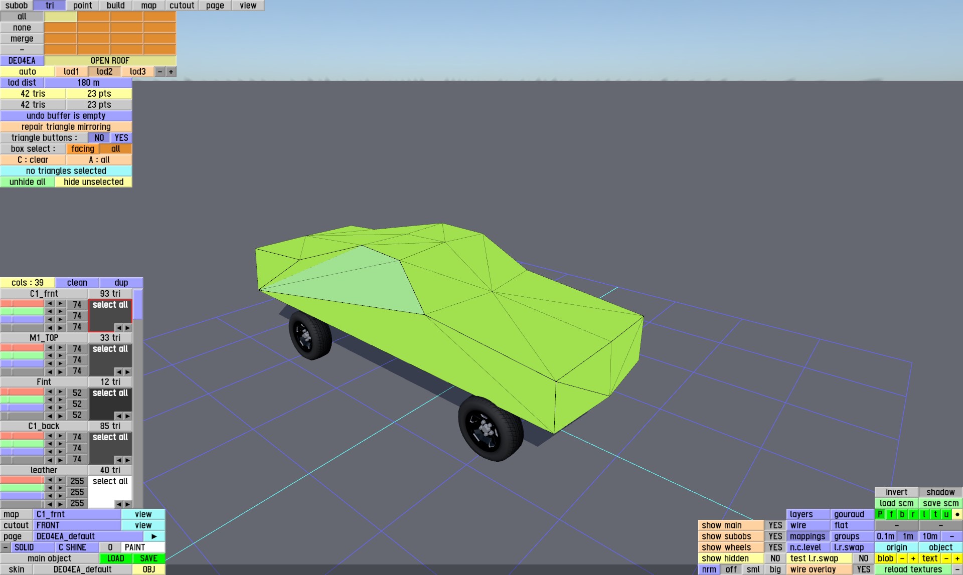Open the FRONT cutout selector
Image resolution: width=963 pixels, height=575 pixels.
point(77,525)
